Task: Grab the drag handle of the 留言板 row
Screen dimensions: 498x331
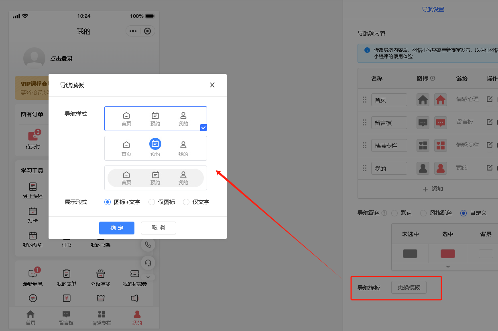Action: click(365, 123)
